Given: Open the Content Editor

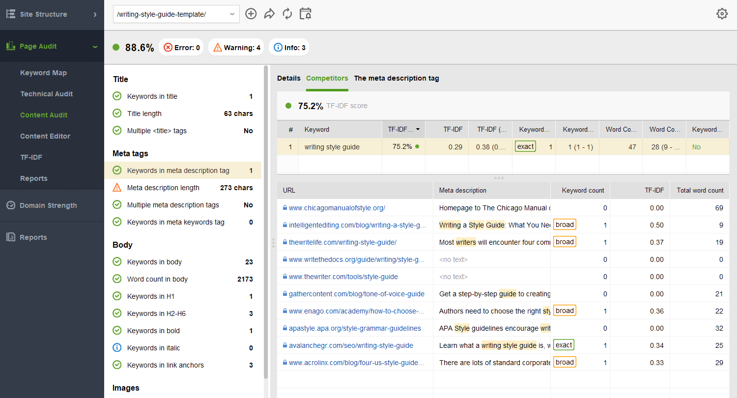Looking at the screenshot, I should coord(45,136).
